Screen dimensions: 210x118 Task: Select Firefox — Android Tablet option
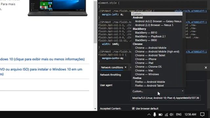click(149, 86)
